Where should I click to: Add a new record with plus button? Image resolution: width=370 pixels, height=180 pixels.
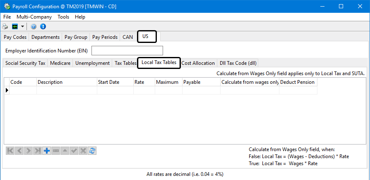[47, 151]
